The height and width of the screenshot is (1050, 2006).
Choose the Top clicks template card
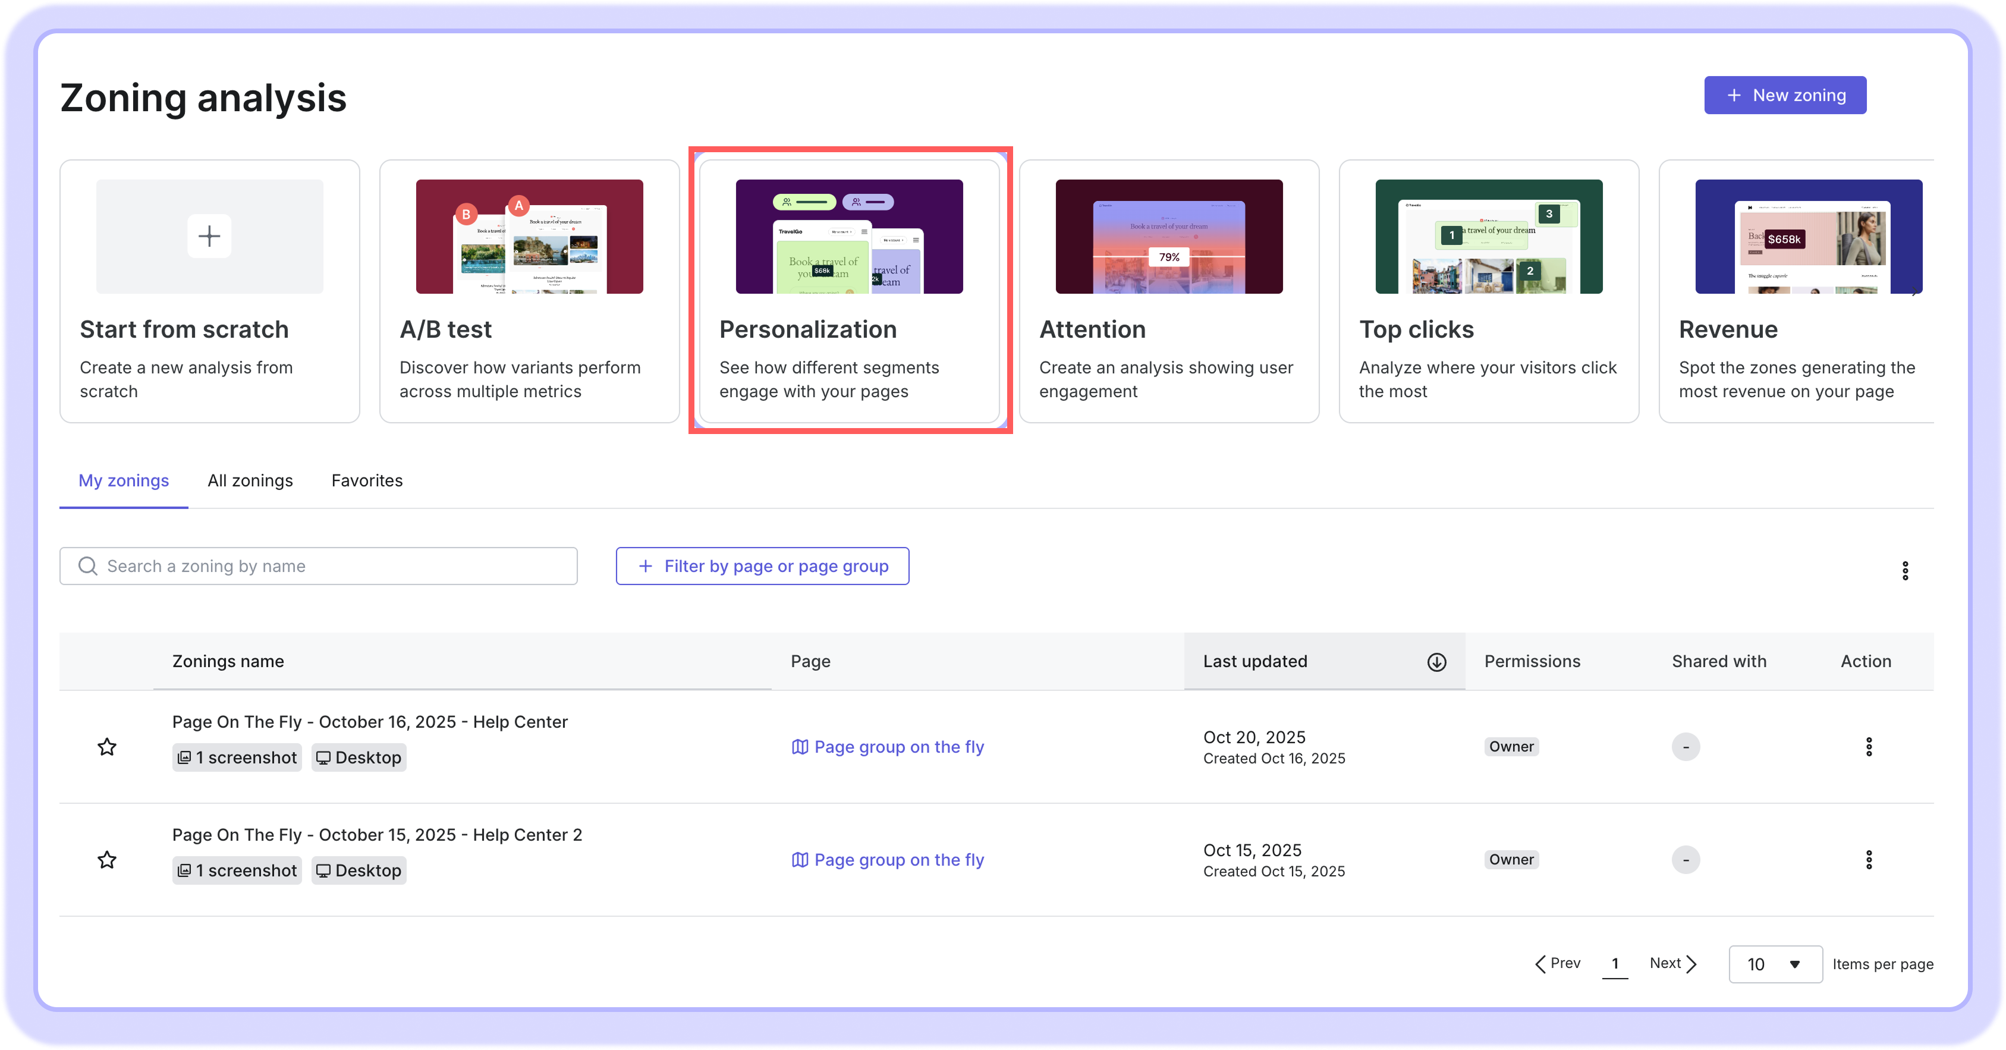tap(1489, 291)
